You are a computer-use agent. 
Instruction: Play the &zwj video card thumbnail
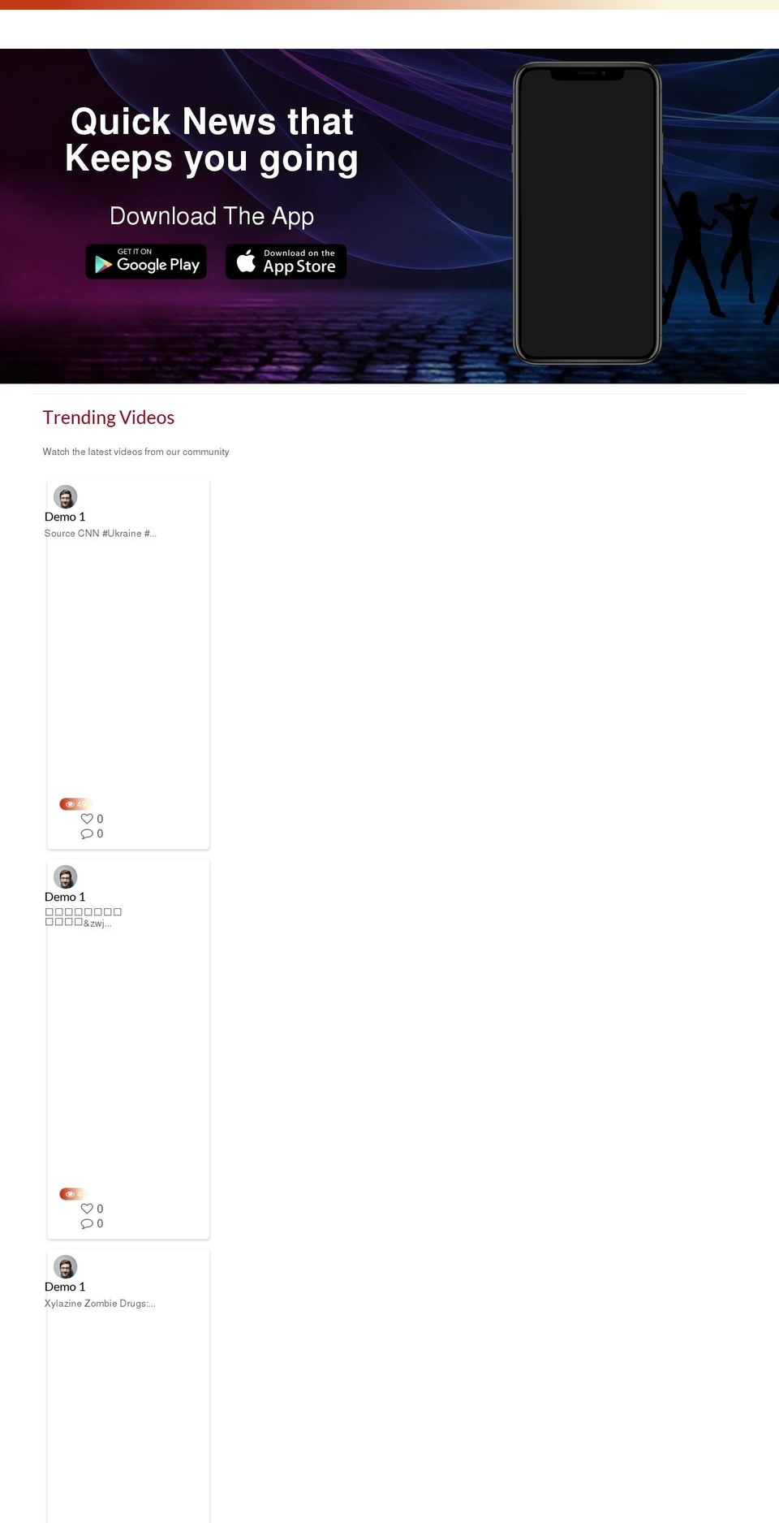[x=128, y=1058]
